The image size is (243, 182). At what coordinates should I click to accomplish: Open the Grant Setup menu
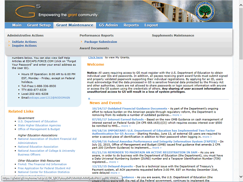pos(39,25)
